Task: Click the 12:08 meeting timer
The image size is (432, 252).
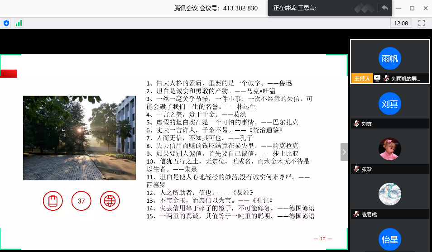Action: pos(401,23)
